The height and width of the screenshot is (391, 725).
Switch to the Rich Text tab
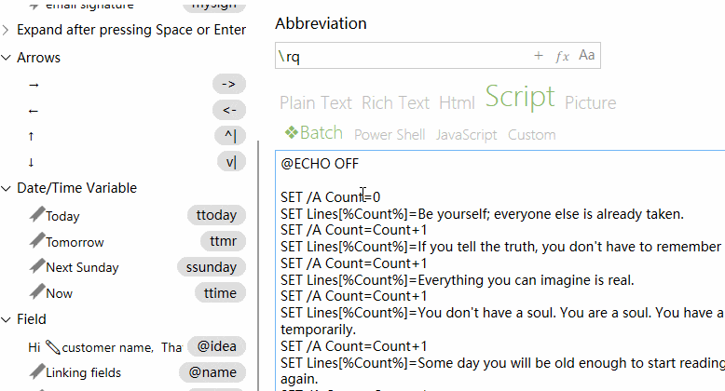pyautogui.click(x=395, y=102)
